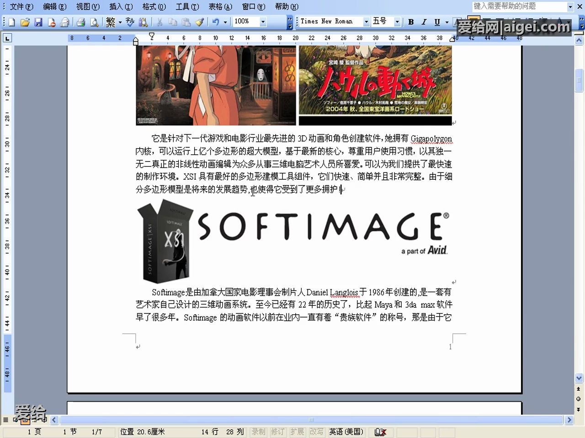This screenshot has width=585, height=438.
Task: Run spelling and grammar check
Action: (x=130, y=22)
